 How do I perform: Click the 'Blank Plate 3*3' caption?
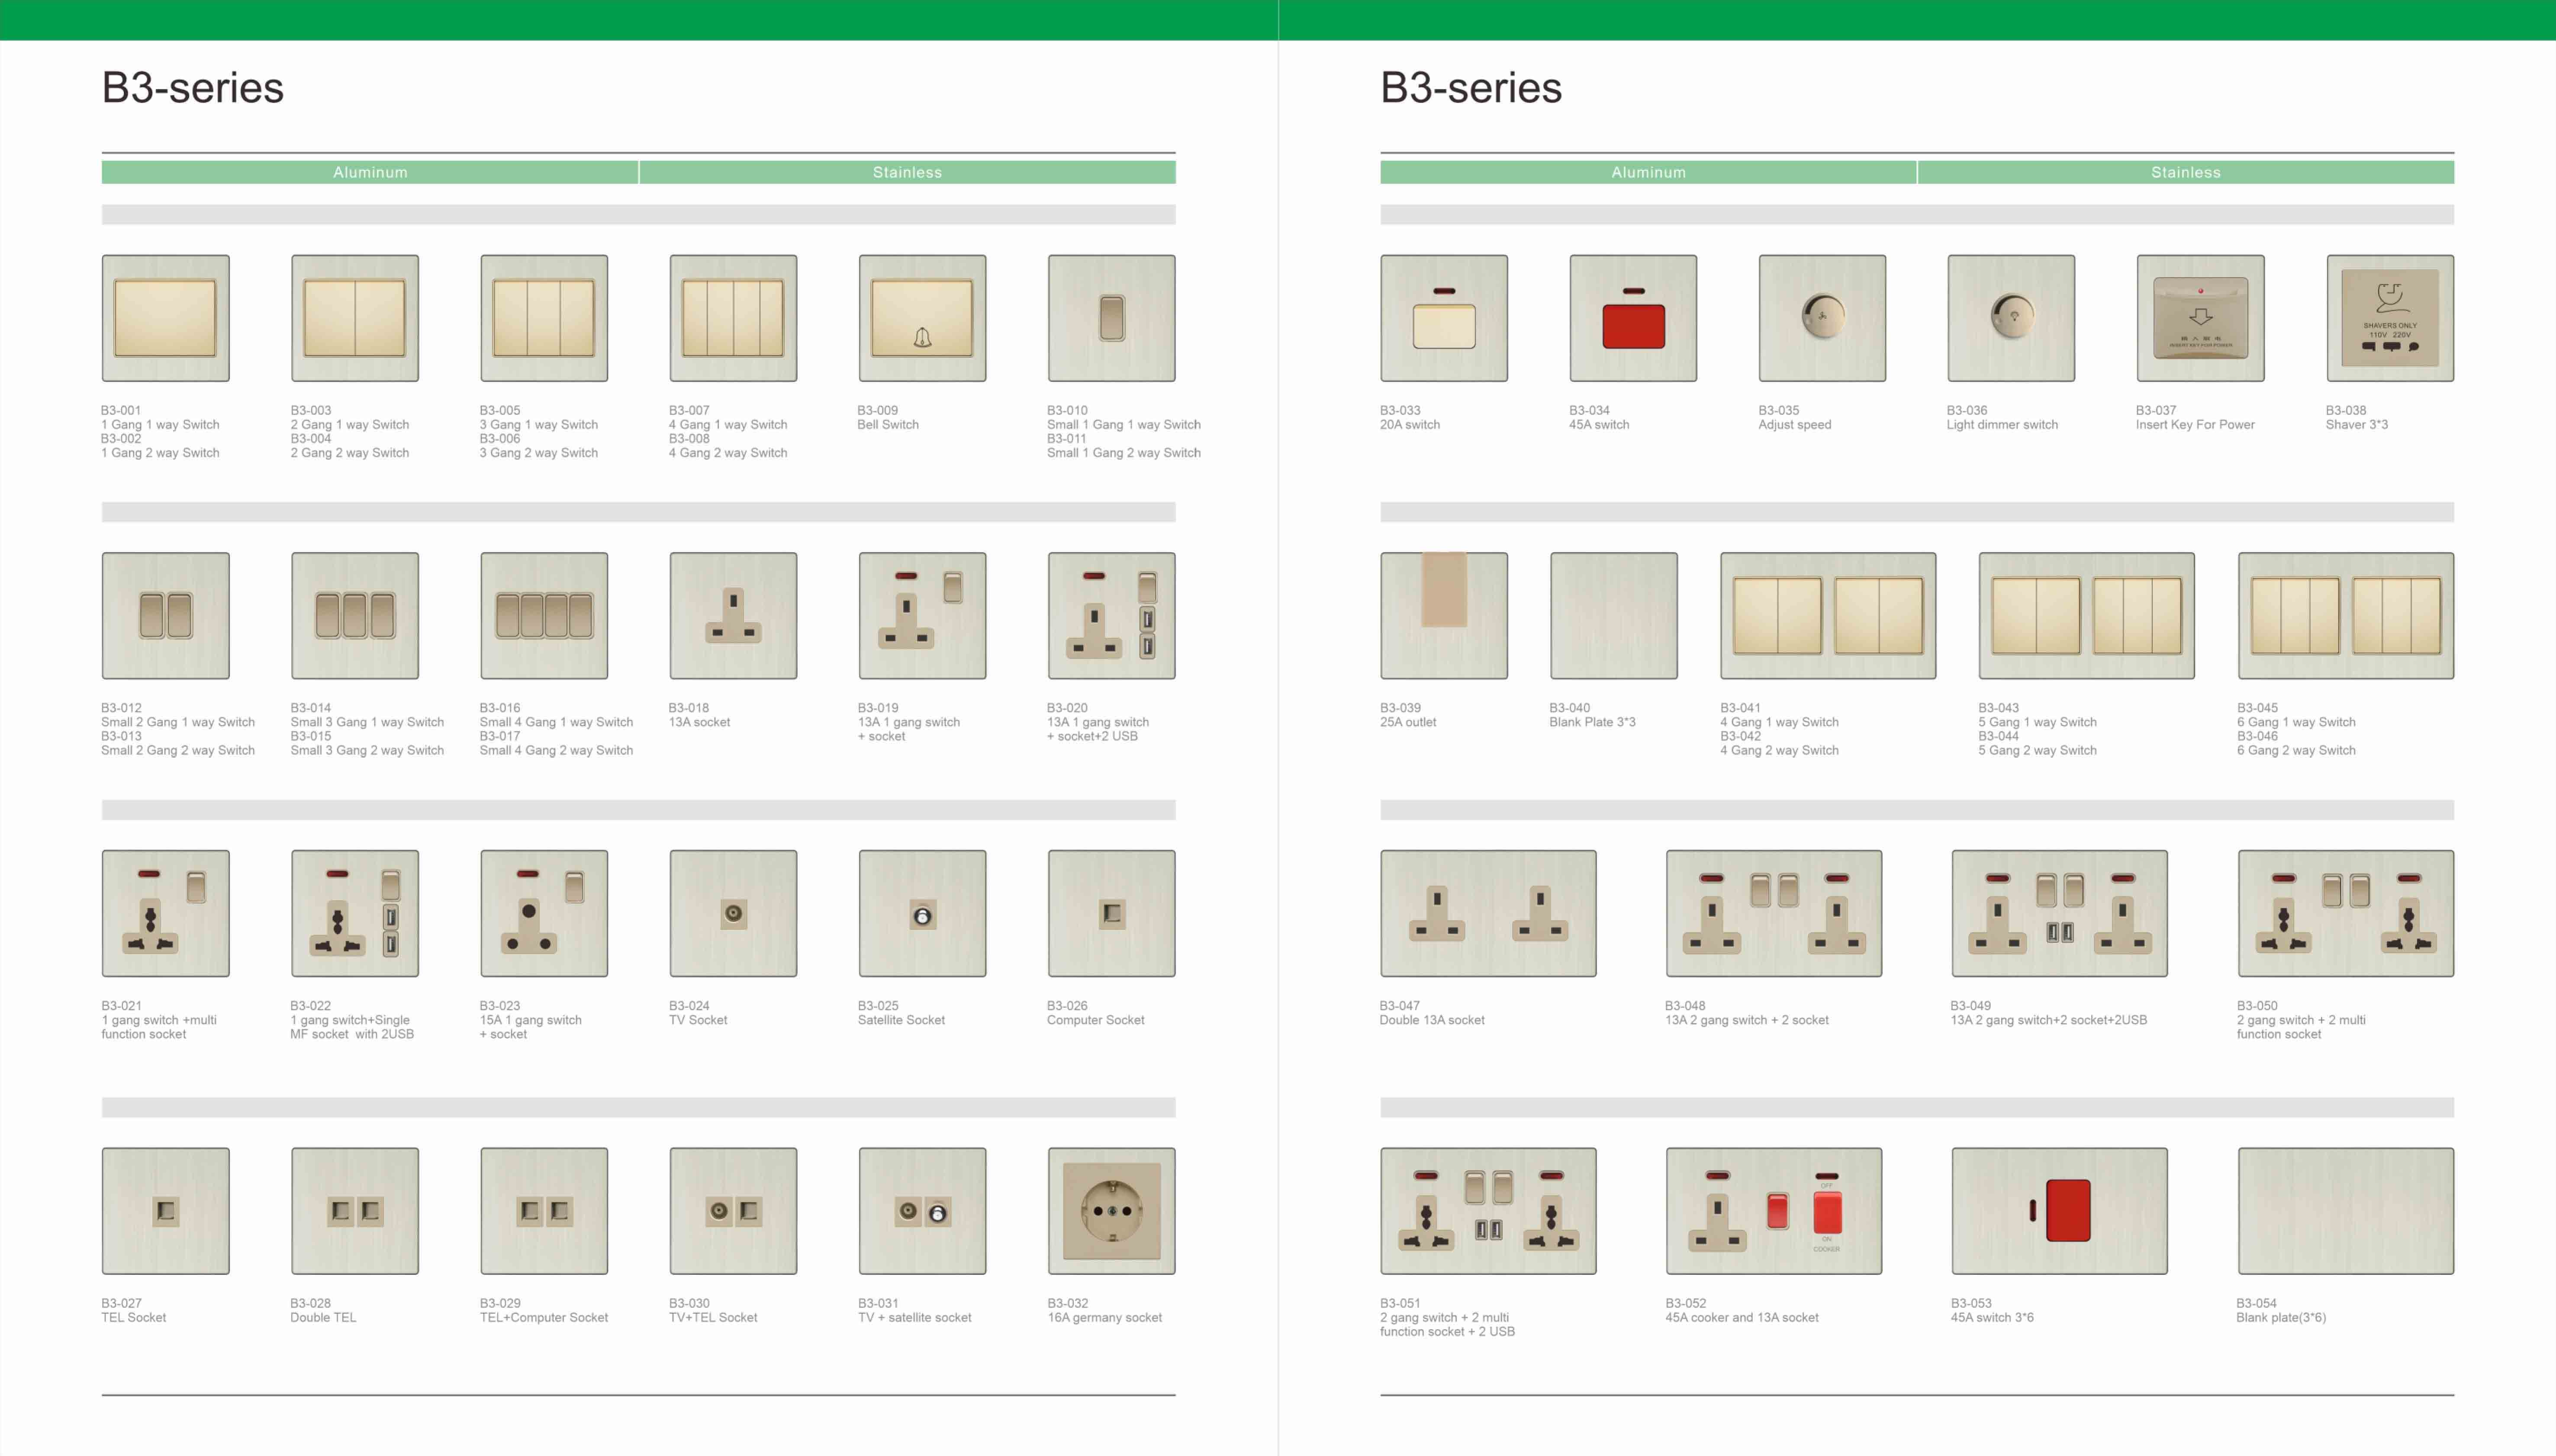pyautogui.click(x=1592, y=722)
